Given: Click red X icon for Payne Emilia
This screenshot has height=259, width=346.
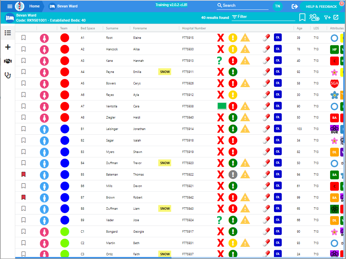Looking at the screenshot, I should (x=221, y=72).
